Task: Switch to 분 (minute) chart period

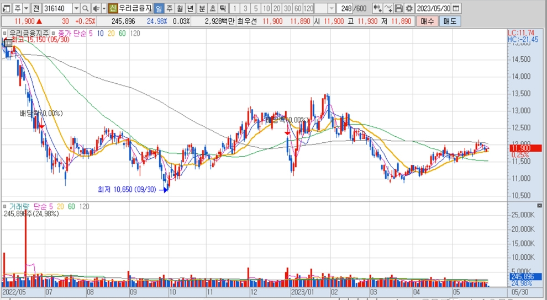Action: pos(202,9)
